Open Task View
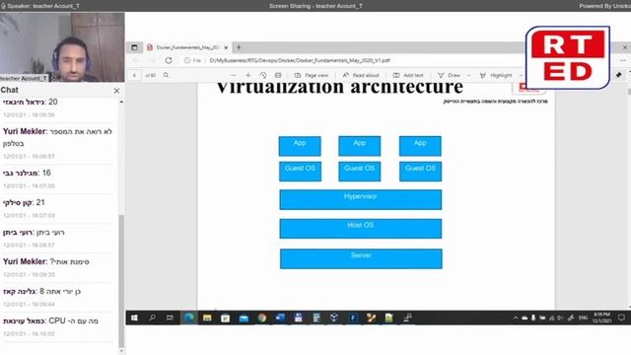The image size is (631, 355). point(170,318)
